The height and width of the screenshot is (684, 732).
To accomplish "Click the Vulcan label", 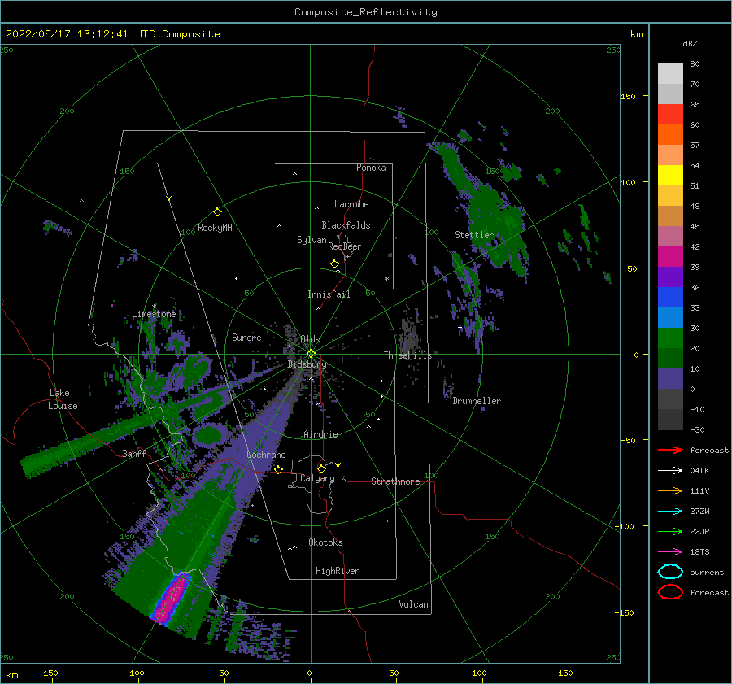I will click(413, 604).
